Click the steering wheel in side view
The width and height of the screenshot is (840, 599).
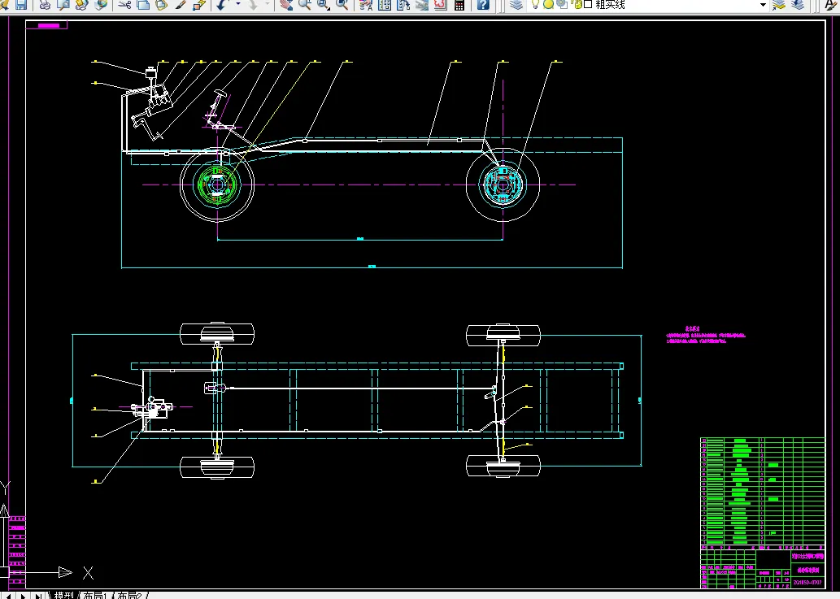[x=220, y=94]
